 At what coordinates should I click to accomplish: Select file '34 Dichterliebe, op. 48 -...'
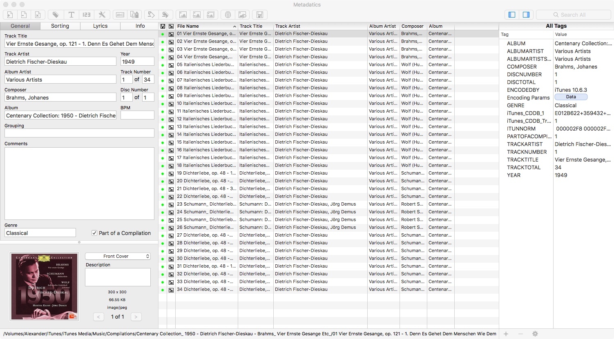click(206, 289)
